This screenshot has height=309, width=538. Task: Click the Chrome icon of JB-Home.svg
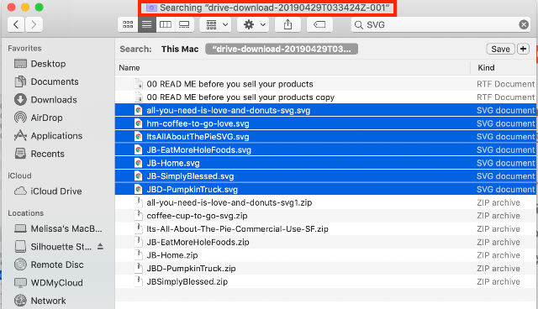[138, 163]
